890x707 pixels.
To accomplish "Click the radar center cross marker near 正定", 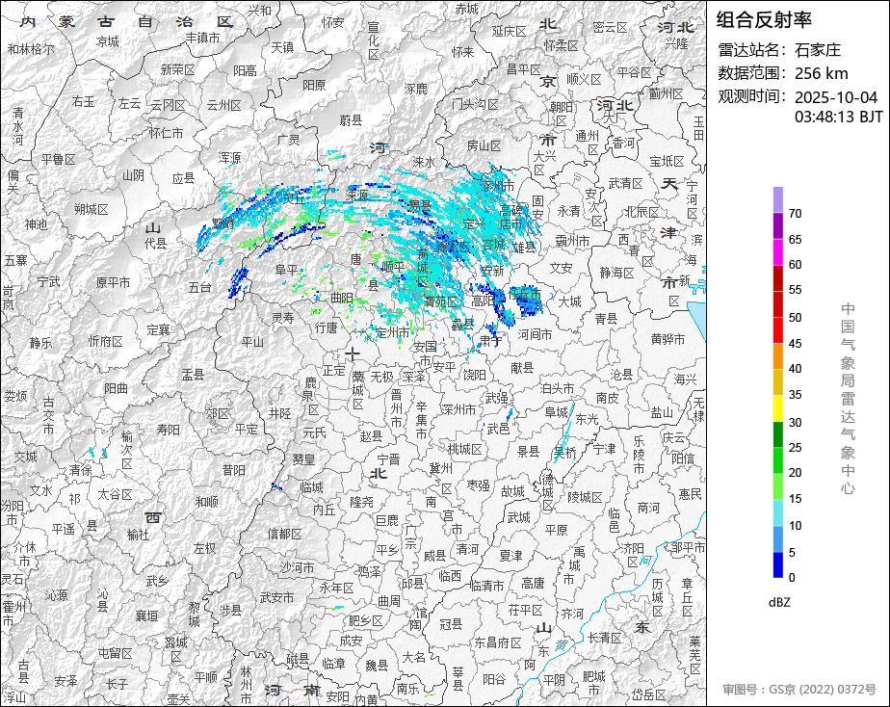I will pos(353,353).
